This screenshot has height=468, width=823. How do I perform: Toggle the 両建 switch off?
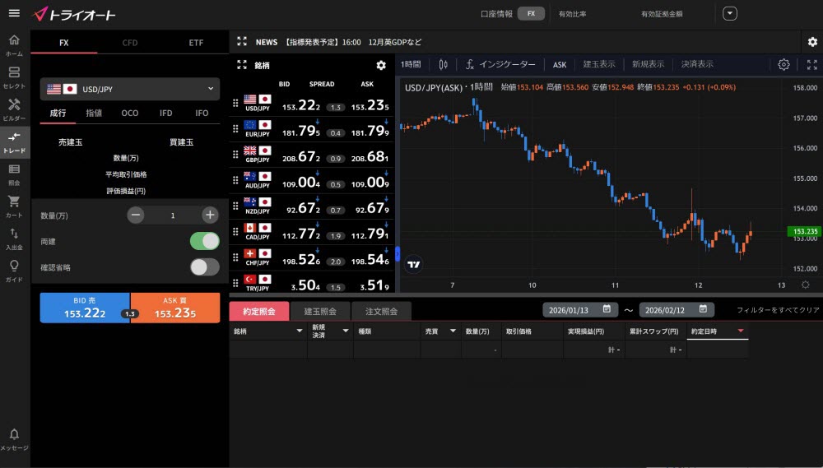click(205, 241)
